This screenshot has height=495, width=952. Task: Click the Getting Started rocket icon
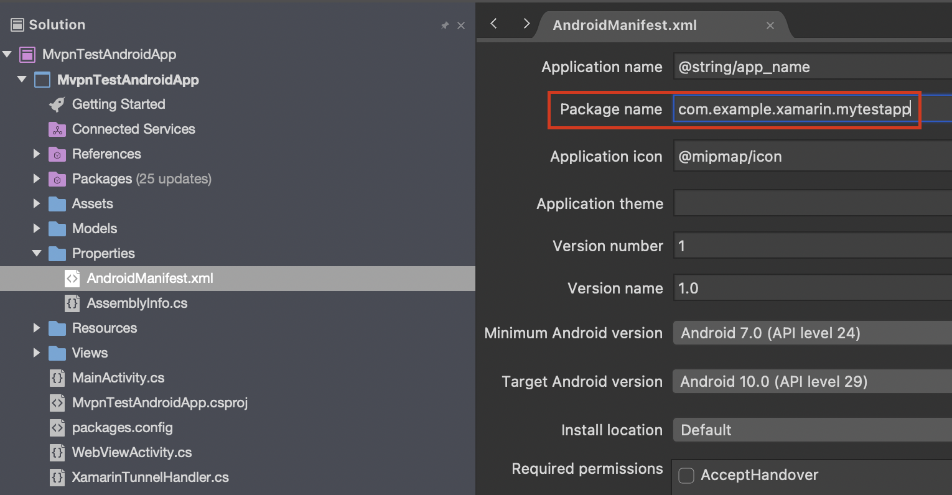click(x=57, y=104)
